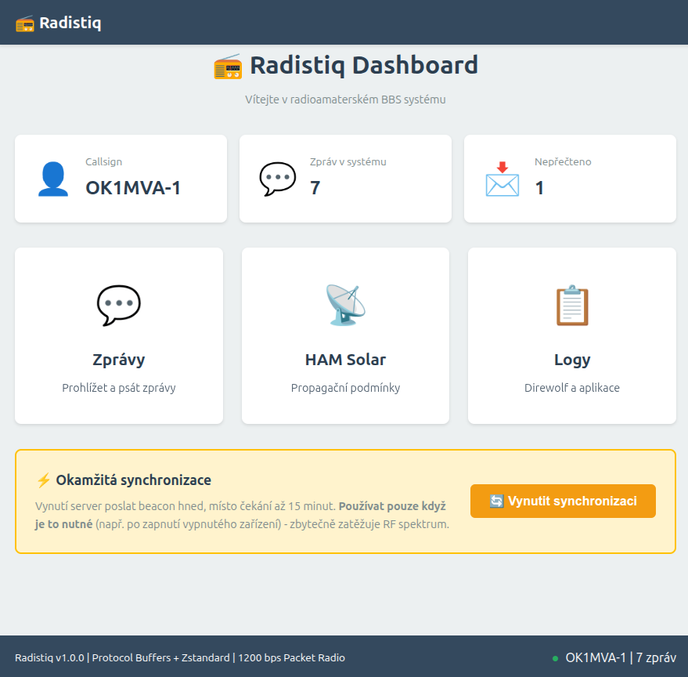Click the footer OK1MVA-1 status text
688x677 pixels.
pos(621,658)
